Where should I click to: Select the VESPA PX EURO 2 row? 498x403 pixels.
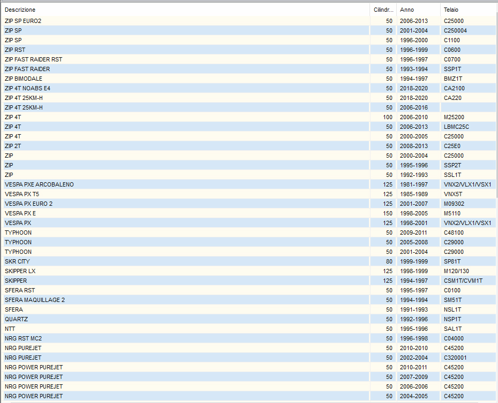click(x=248, y=204)
